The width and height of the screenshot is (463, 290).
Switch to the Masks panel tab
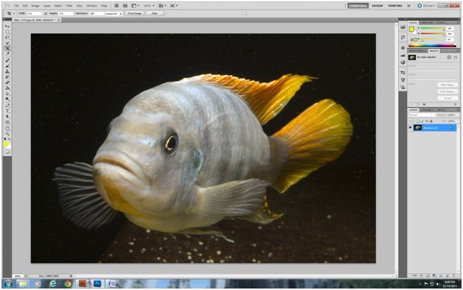[434, 51]
